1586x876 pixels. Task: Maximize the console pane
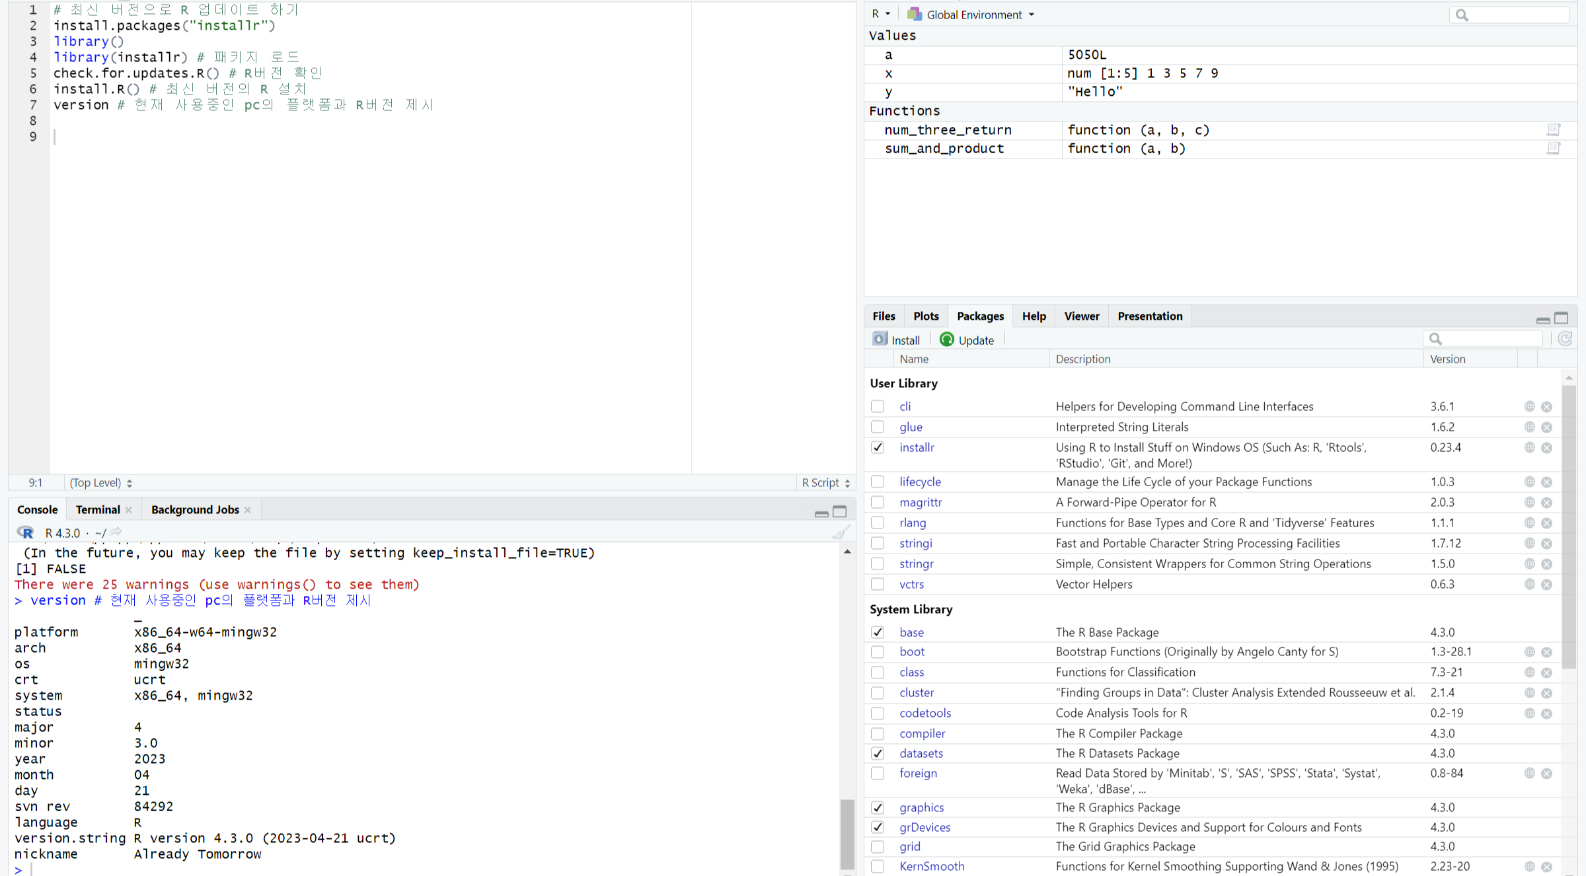tap(840, 511)
